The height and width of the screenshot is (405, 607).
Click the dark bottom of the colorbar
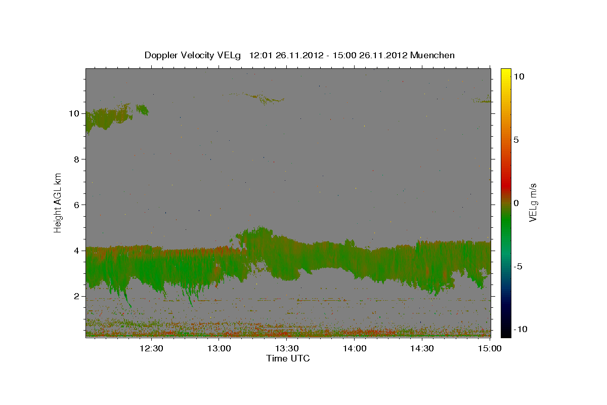(x=506, y=324)
